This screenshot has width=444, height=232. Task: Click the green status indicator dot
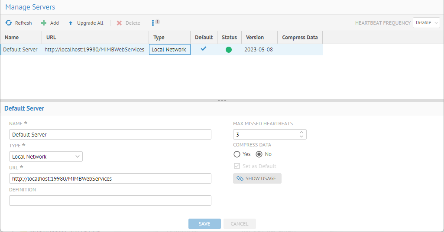click(x=229, y=50)
